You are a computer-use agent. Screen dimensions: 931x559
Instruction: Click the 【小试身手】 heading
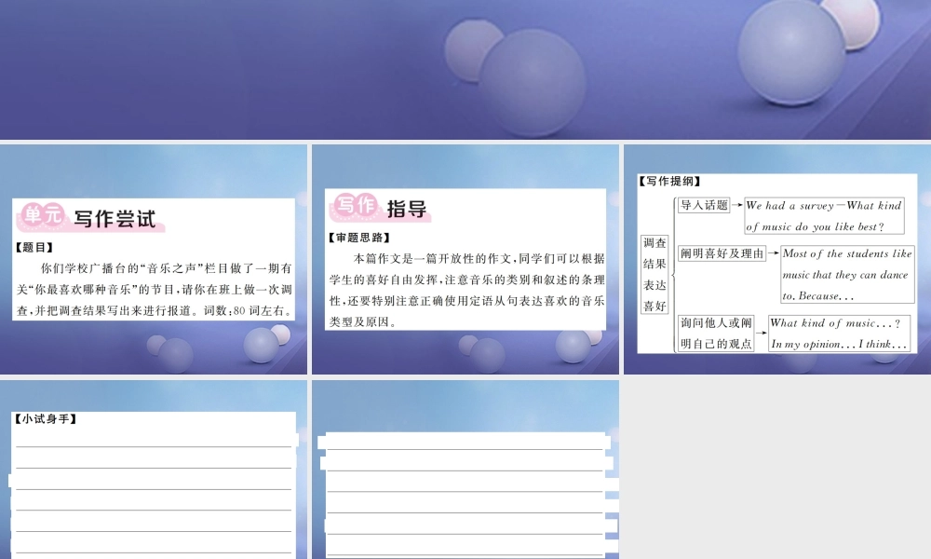click(46, 419)
